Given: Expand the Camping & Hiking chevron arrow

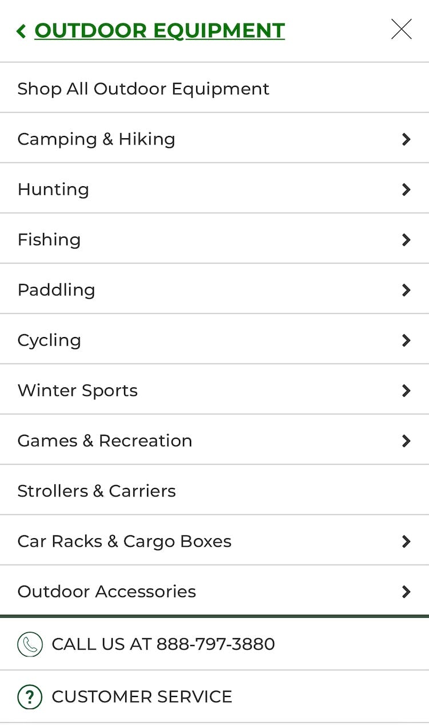Looking at the screenshot, I should point(406,139).
